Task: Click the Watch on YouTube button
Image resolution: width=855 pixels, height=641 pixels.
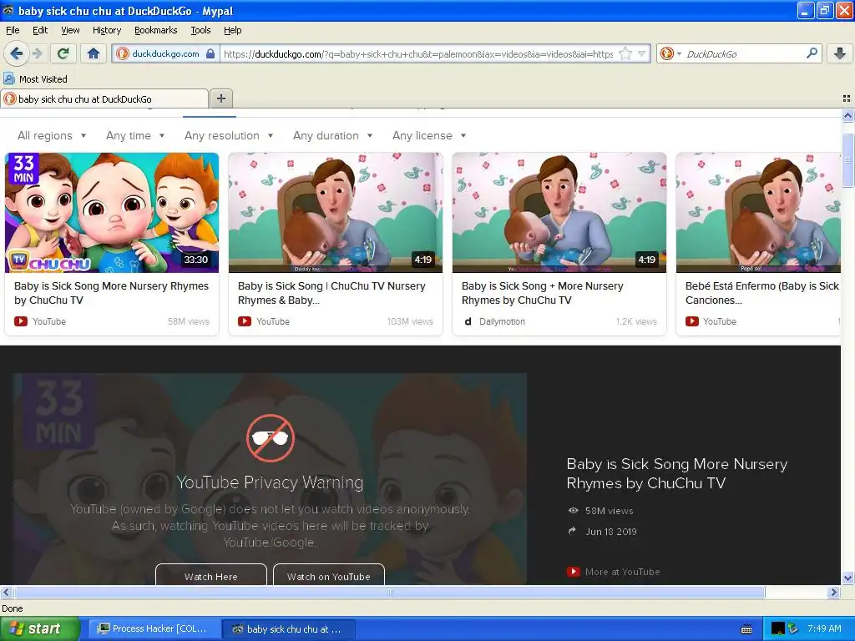Action: click(329, 574)
